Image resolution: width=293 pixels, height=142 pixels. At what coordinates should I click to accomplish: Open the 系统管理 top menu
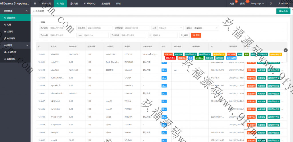click(106, 3)
